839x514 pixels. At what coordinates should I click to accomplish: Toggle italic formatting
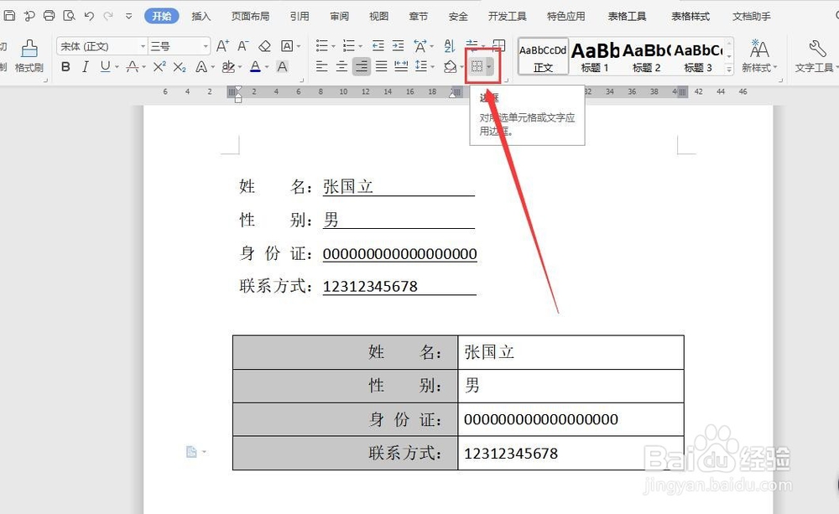85,67
